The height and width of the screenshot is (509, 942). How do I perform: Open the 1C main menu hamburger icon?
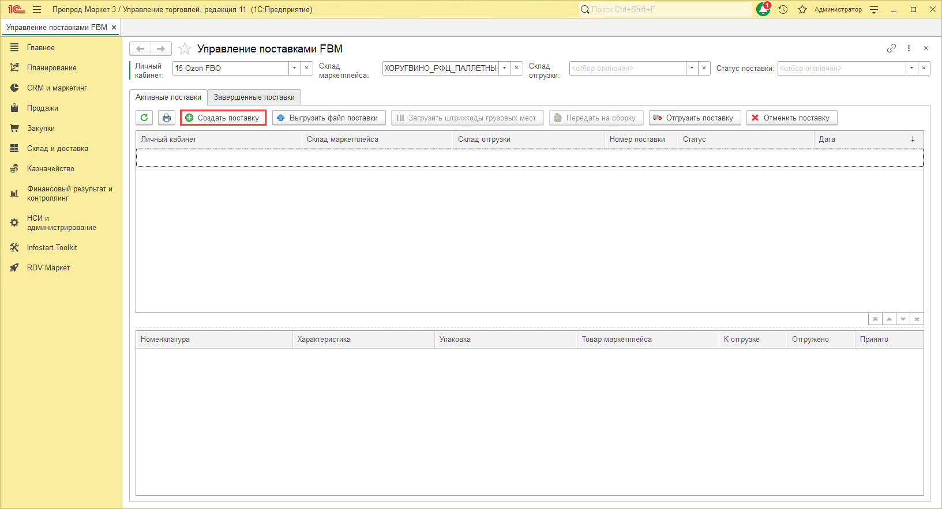click(37, 9)
